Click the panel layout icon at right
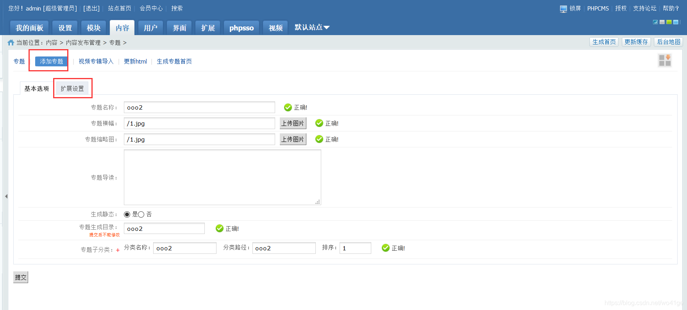Viewport: 687px width, 310px height. (665, 60)
